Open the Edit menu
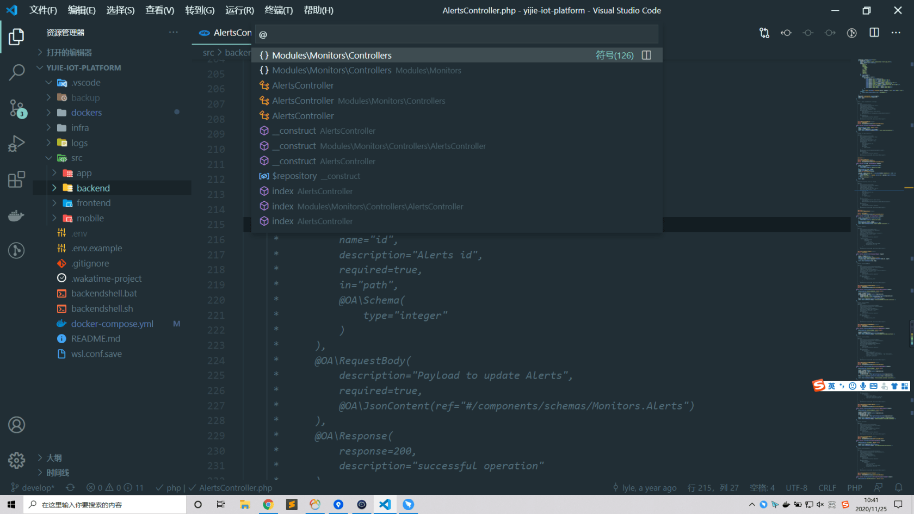914x514 pixels. point(82,10)
